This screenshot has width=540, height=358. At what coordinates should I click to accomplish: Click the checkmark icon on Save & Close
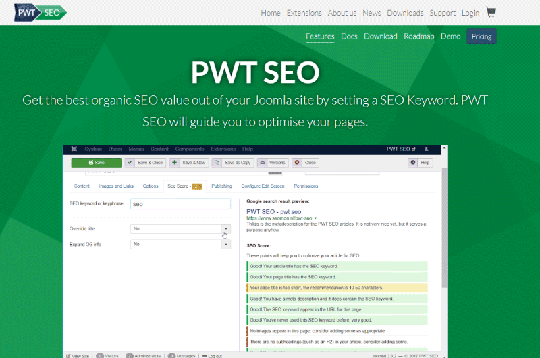click(x=130, y=163)
